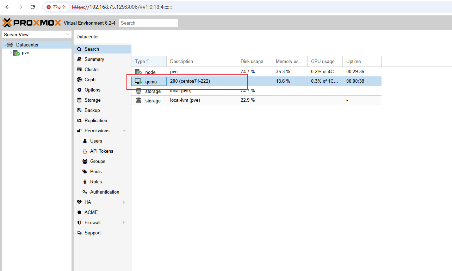Sort by the Uptime column header
The height and width of the screenshot is (271, 452).
353,62
